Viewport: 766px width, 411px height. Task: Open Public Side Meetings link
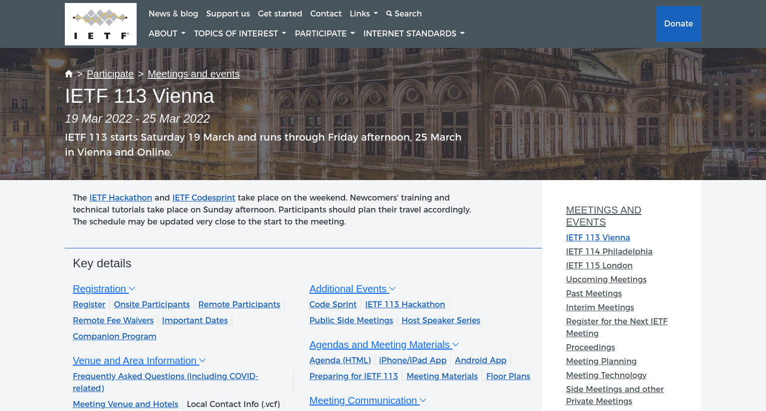(x=351, y=320)
